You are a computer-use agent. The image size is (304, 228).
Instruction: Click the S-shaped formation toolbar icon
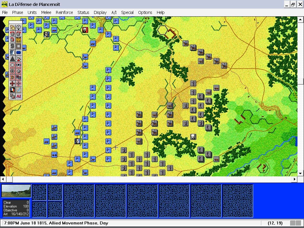[12, 46]
